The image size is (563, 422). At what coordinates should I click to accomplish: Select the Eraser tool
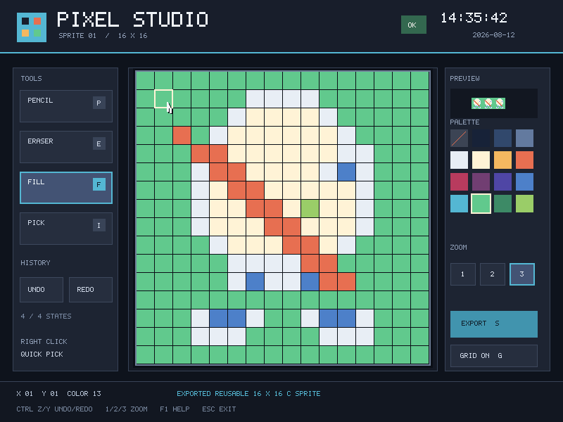66,147
